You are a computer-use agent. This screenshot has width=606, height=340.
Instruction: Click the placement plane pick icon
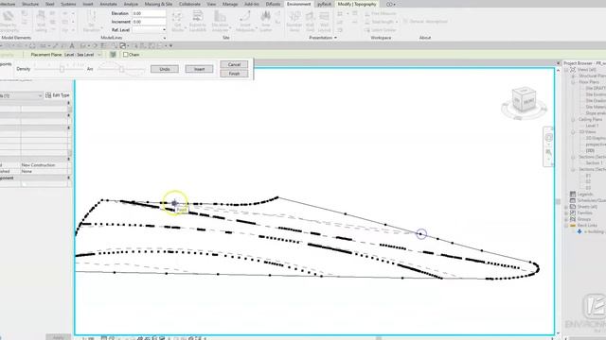(113, 55)
